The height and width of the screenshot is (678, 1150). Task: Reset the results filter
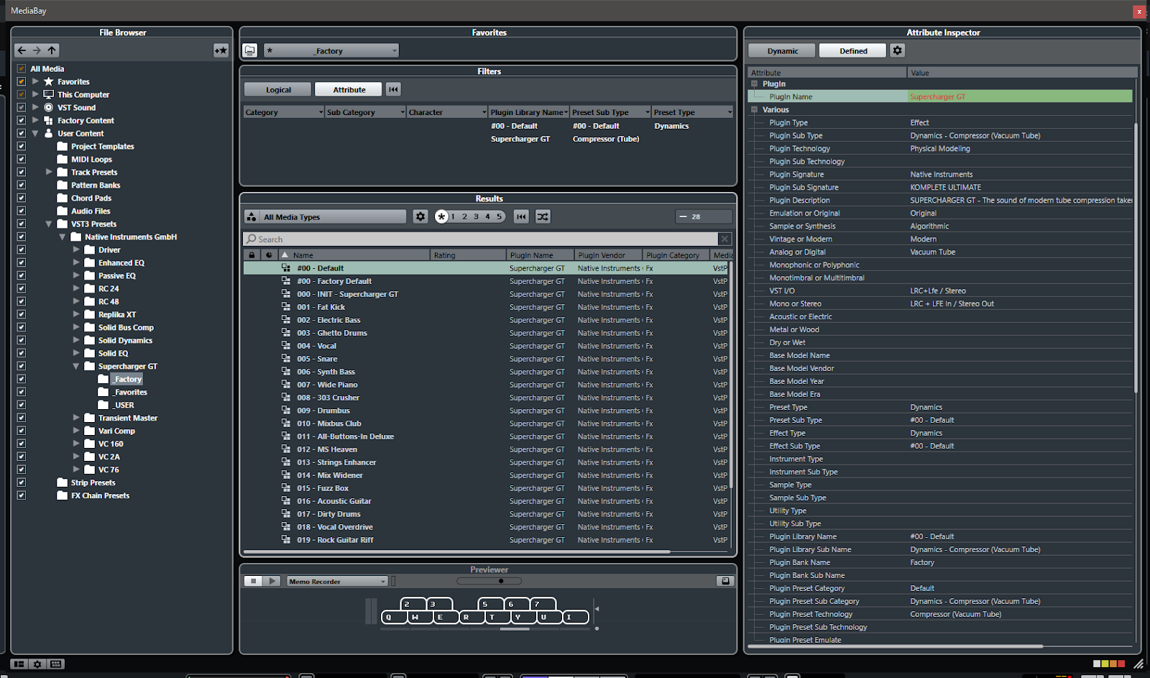tap(522, 216)
